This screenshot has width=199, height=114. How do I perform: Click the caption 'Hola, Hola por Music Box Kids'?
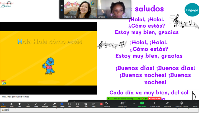(x=15, y=97)
